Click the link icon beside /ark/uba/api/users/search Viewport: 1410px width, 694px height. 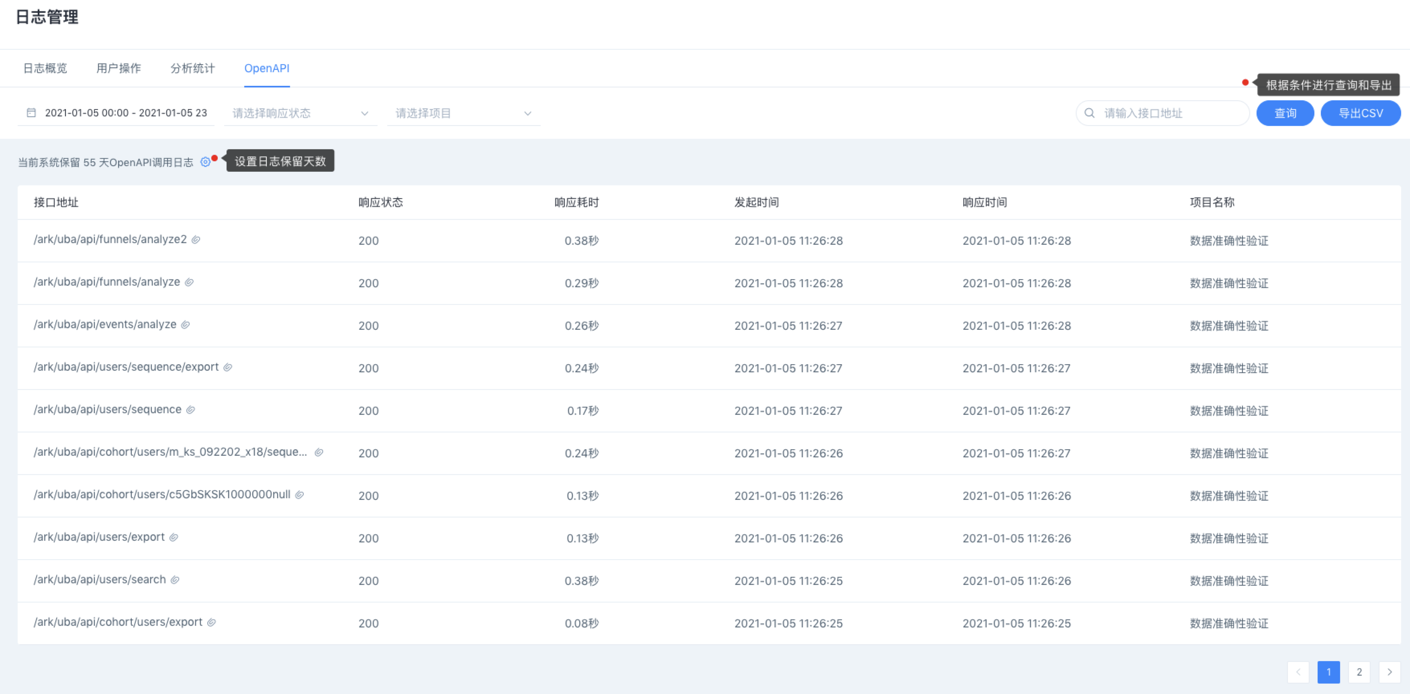click(x=175, y=580)
